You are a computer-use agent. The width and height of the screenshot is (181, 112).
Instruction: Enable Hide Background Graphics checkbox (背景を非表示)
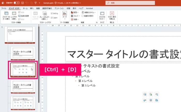pyautogui.click(x=82, y=16)
